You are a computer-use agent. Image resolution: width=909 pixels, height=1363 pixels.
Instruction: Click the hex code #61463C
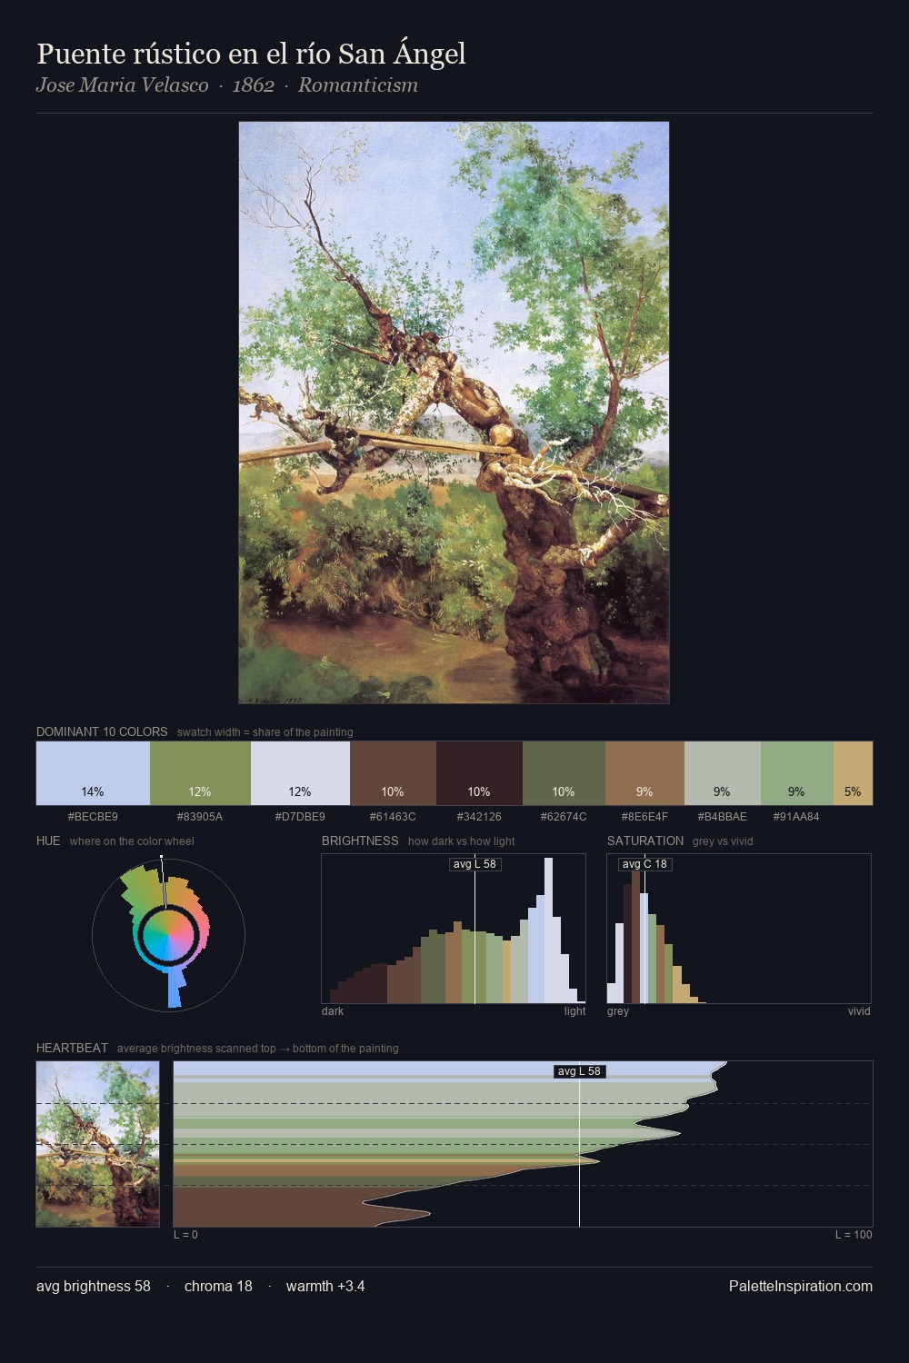(x=393, y=817)
